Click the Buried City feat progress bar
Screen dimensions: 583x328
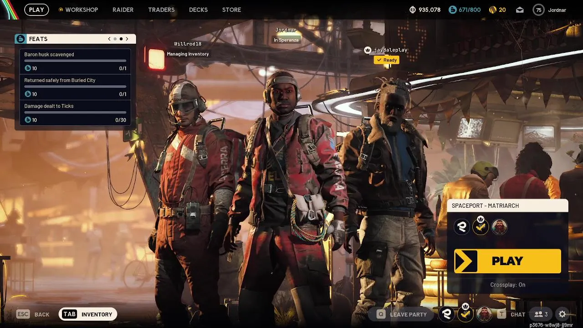75,87
